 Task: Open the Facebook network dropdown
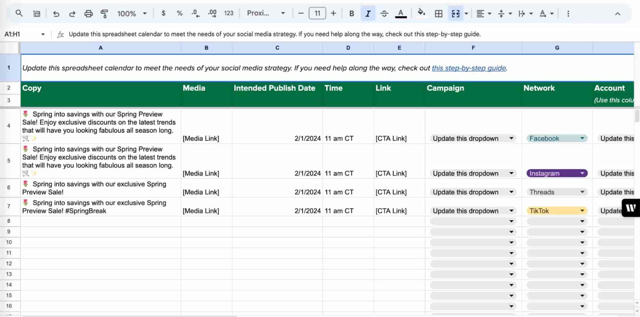(557, 138)
